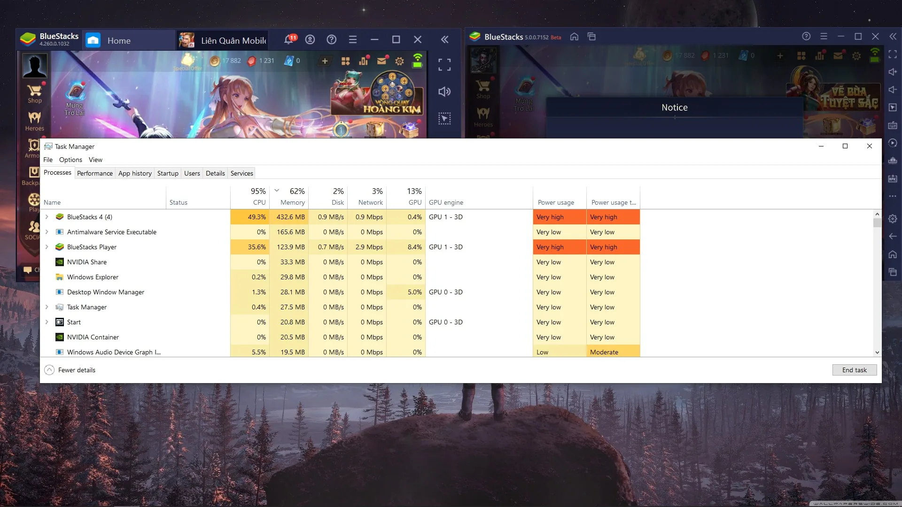Open Details tab
Screen dimensions: 902x507
(x=215, y=173)
